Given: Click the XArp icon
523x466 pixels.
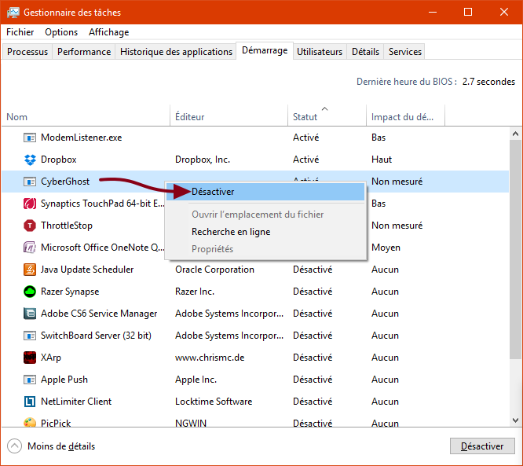Looking at the screenshot, I should coord(30,358).
